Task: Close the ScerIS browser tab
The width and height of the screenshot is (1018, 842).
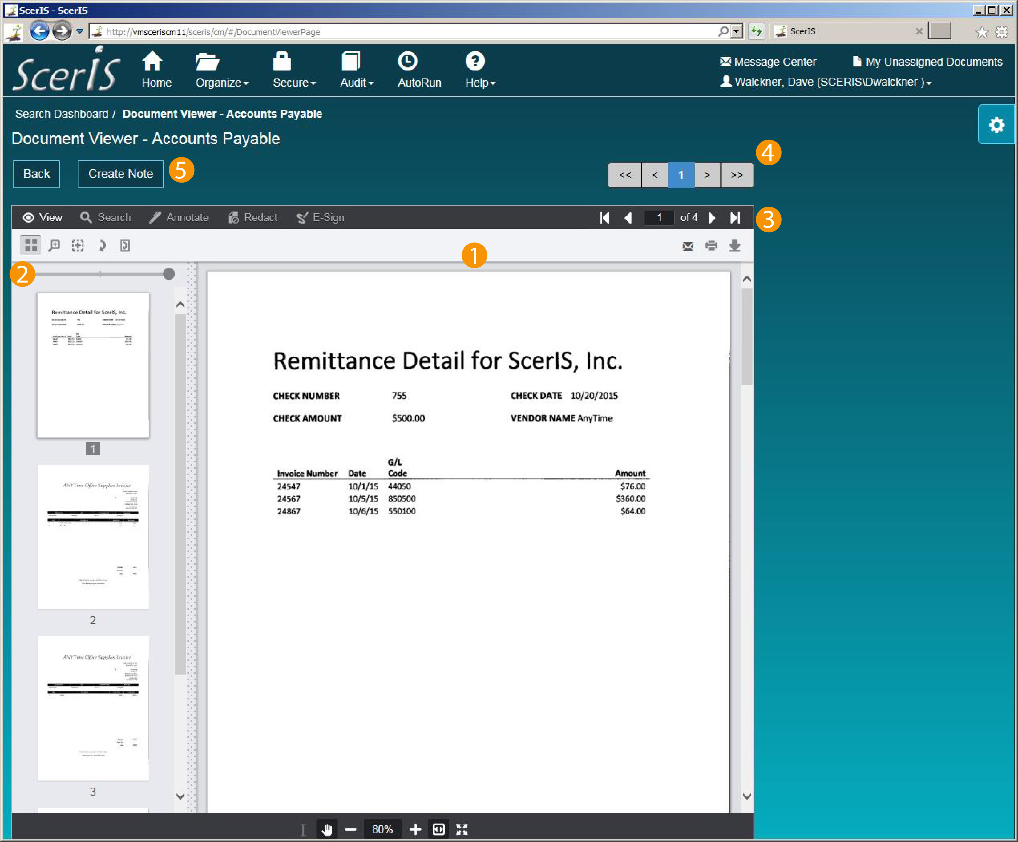Action: click(x=919, y=32)
